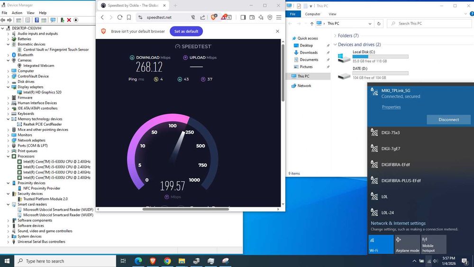
Task: Open Microsoft Edge from the taskbar
Action: pos(138,261)
